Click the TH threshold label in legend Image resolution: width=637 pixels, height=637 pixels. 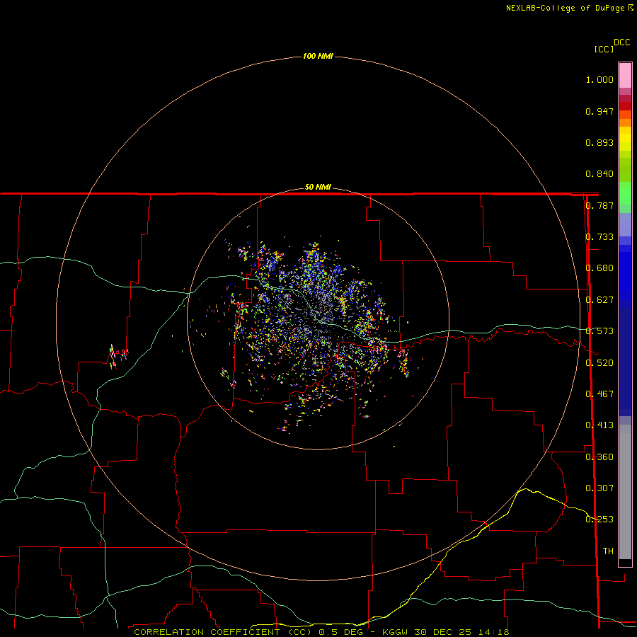click(x=608, y=551)
